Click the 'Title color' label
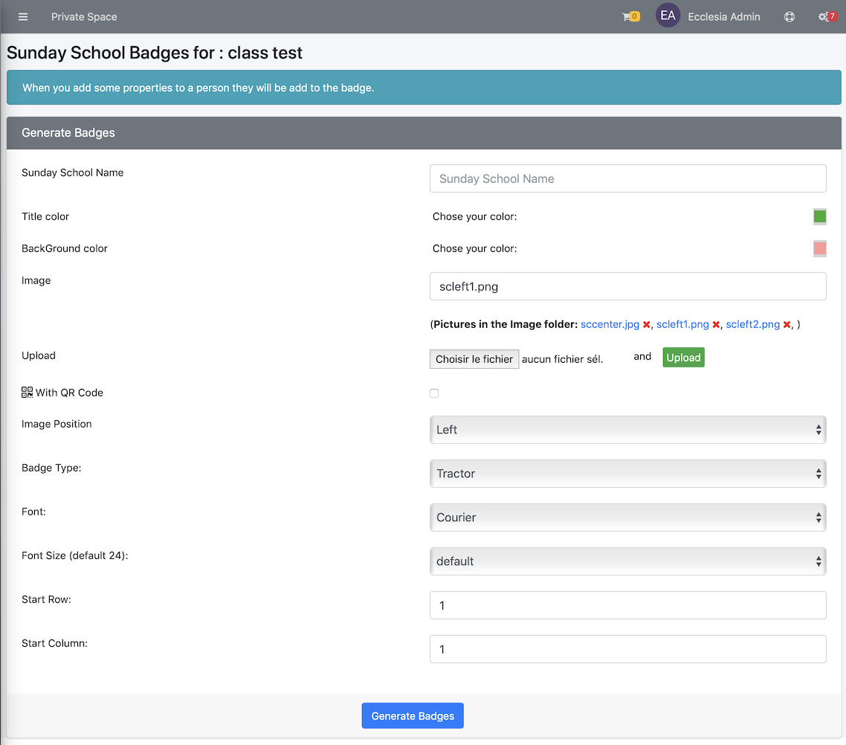 pos(45,216)
